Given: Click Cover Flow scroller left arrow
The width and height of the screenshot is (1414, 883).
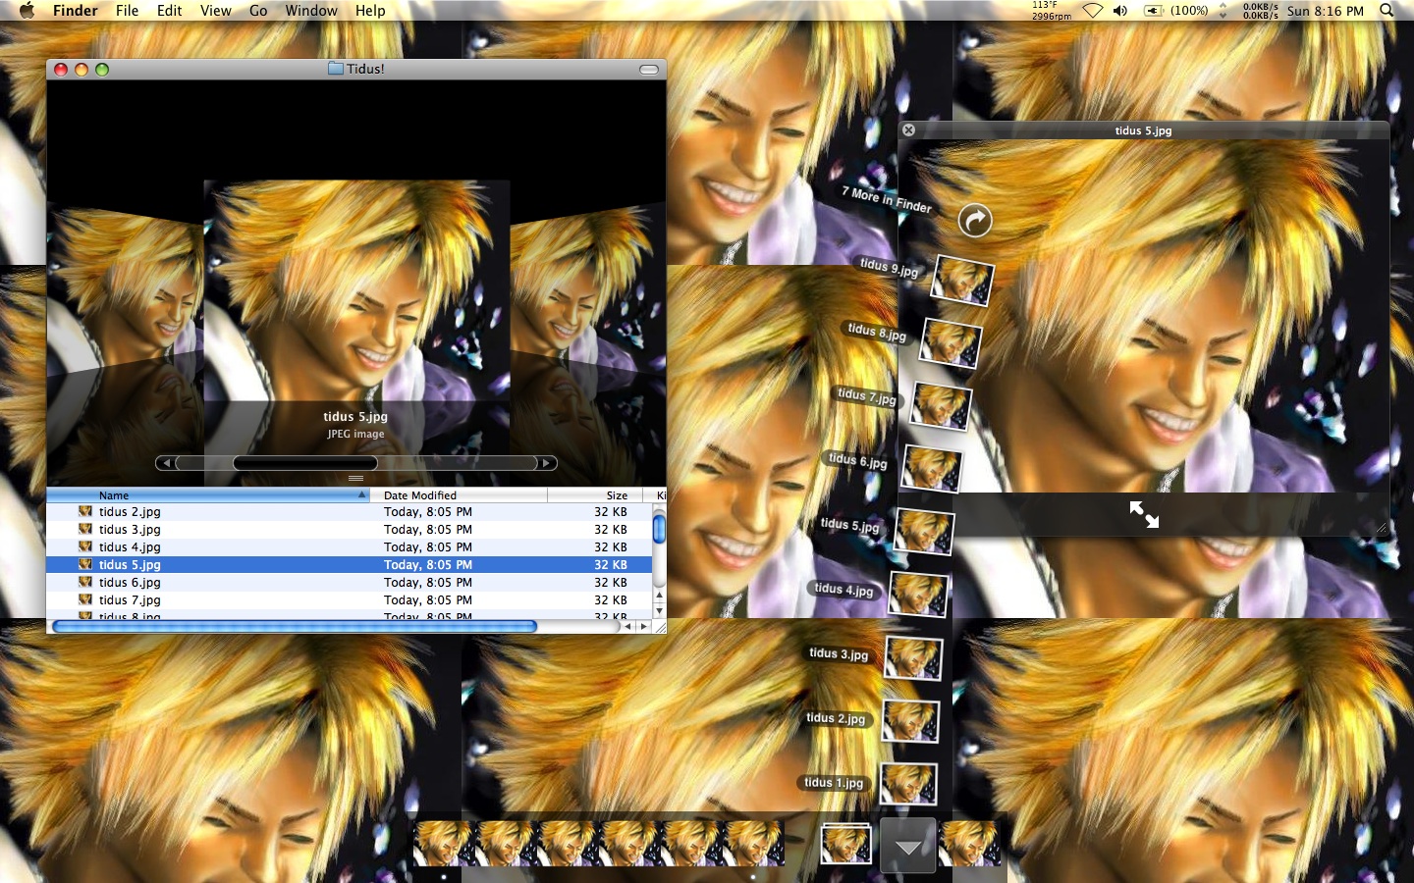Looking at the screenshot, I should click(166, 463).
